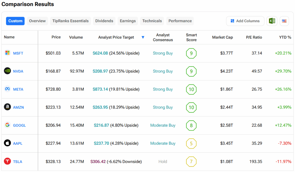
Task: Switch to the Overview tab
Action: (x=37, y=21)
